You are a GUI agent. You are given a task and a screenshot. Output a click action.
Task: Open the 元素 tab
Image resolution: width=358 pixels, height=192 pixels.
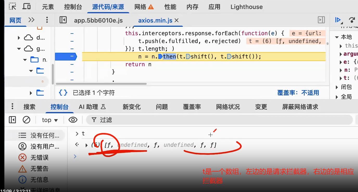tap(48, 7)
